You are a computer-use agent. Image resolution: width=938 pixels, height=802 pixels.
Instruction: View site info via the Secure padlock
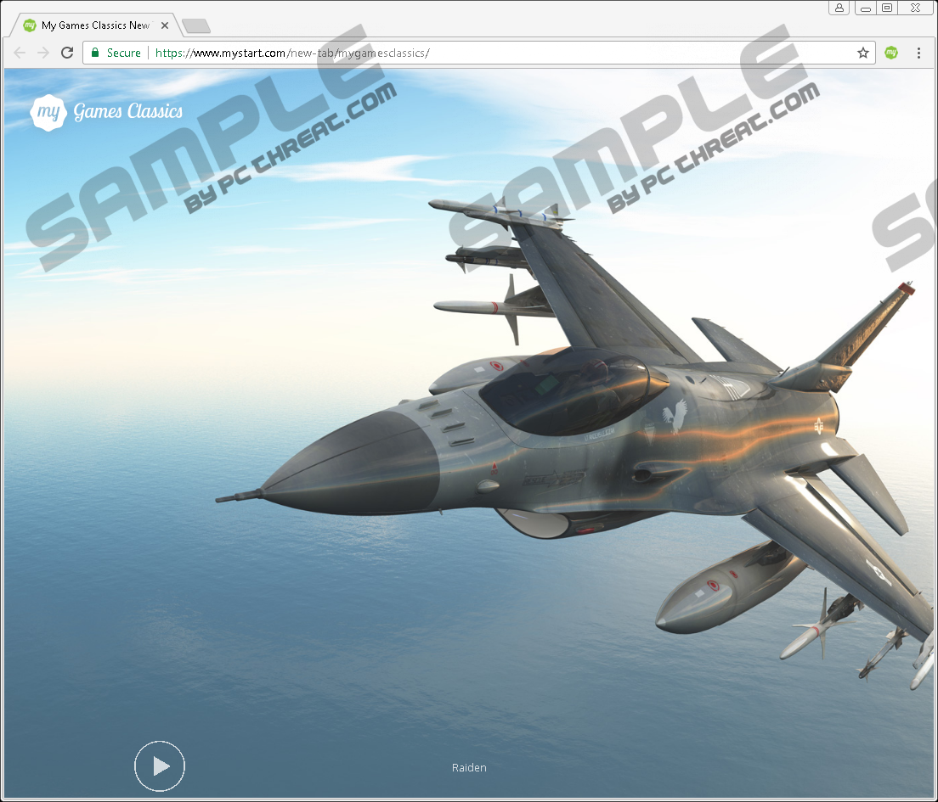click(x=94, y=53)
